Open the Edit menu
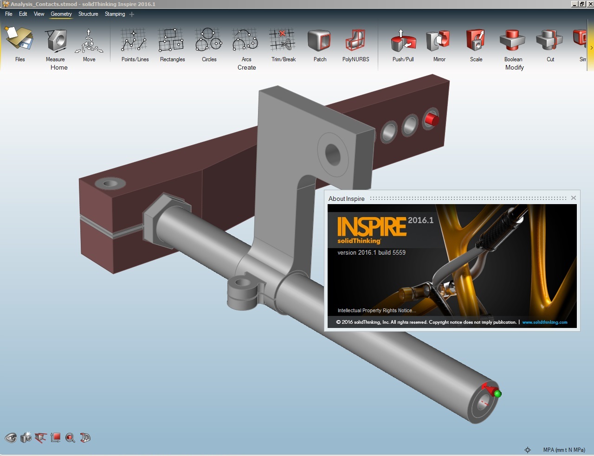 (x=23, y=14)
